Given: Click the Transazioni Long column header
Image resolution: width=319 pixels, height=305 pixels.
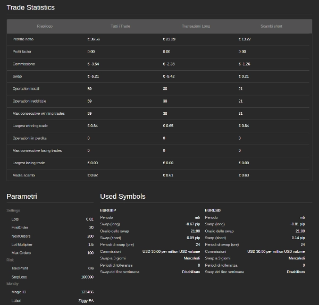Looking at the screenshot, I should tap(196, 26).
